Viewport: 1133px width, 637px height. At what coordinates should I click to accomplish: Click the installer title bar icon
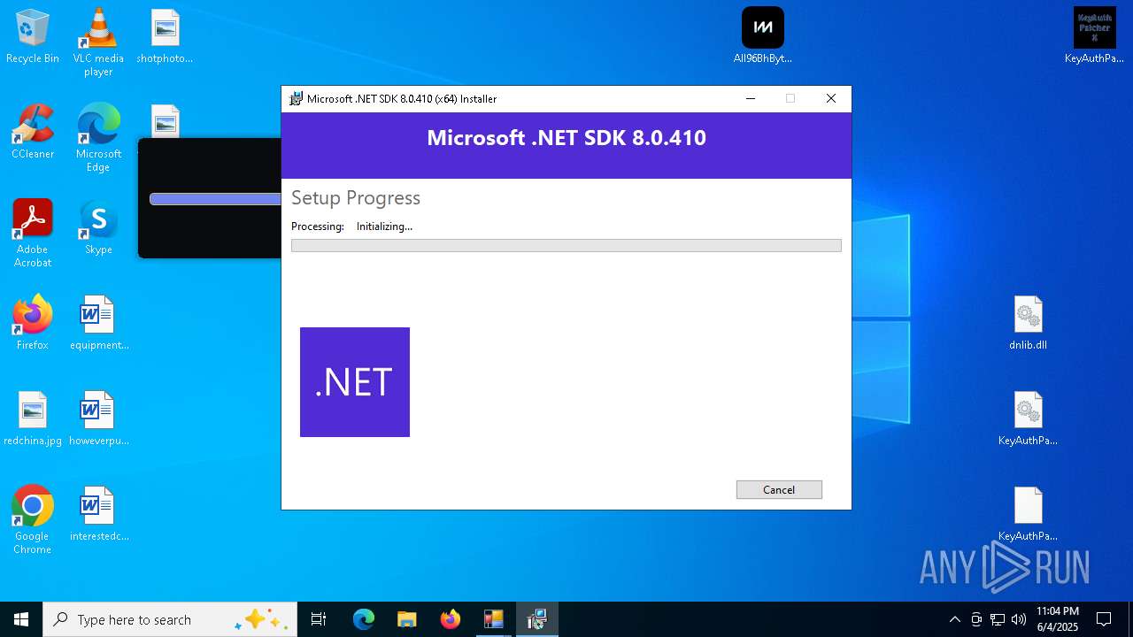pyautogui.click(x=296, y=98)
